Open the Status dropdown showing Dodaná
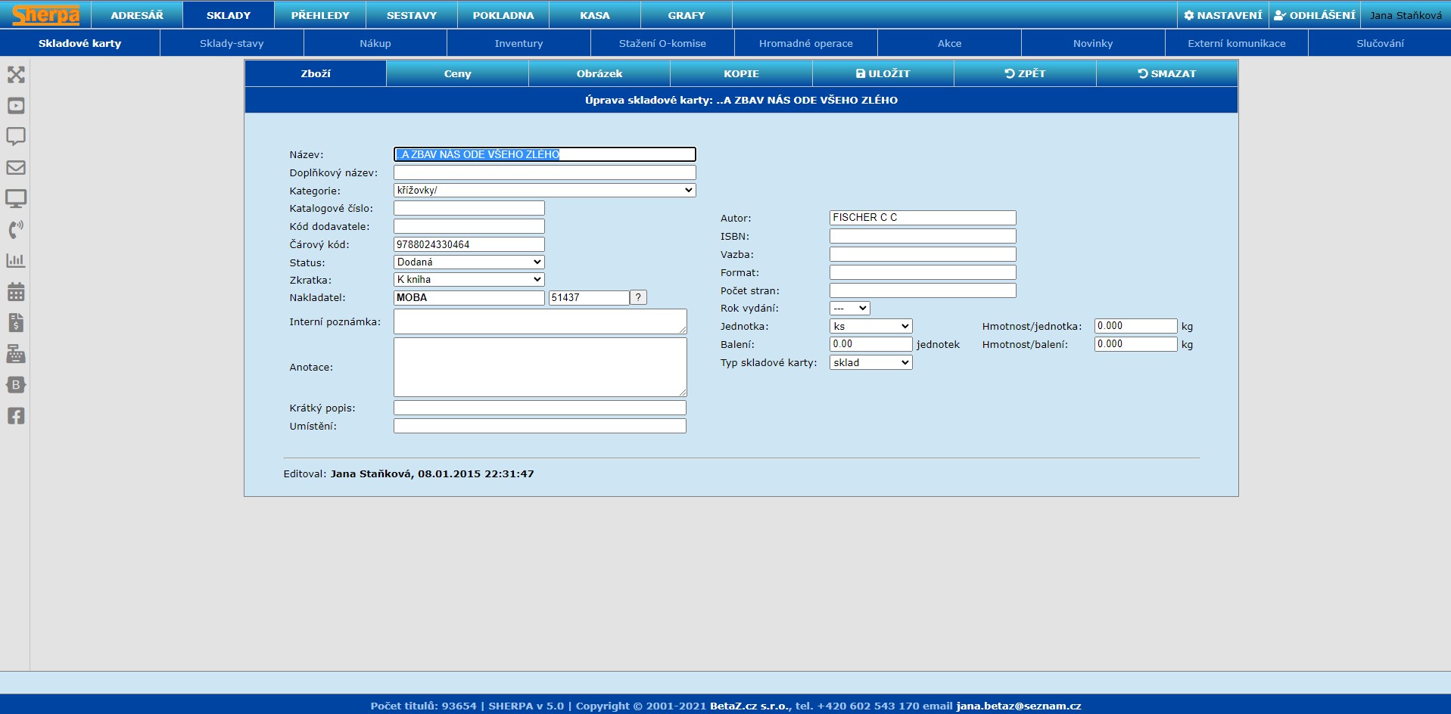This screenshot has height=714, width=1451. coord(469,262)
